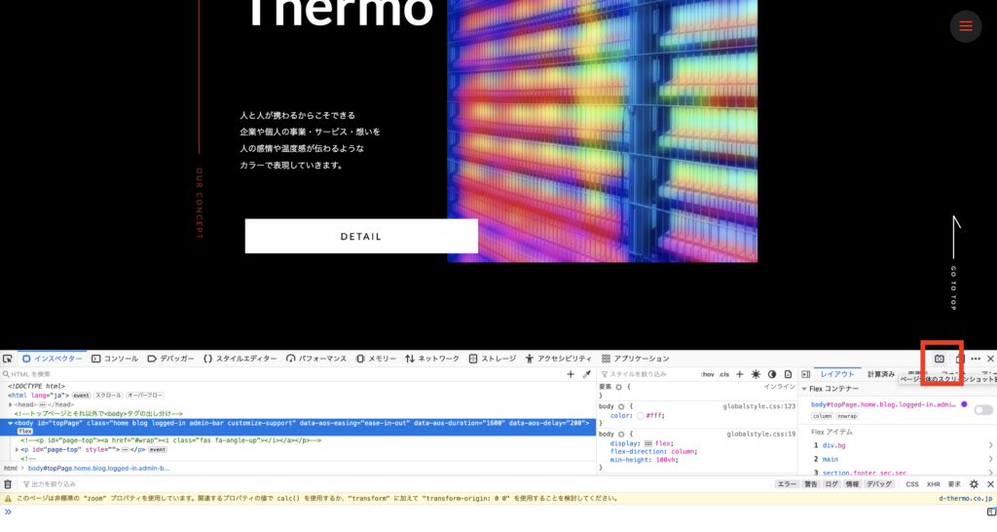Switch to the コンソール tab
Image resolution: width=997 pixels, height=532 pixels.
pos(115,359)
